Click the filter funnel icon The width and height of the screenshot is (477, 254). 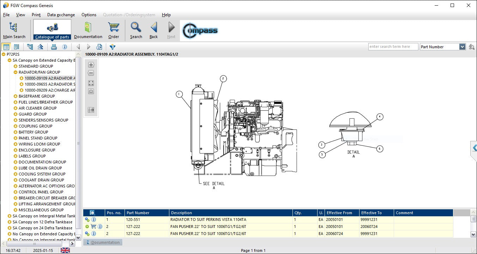(x=113, y=47)
